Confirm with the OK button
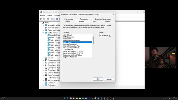Image resolution: width=178 pixels, height=100 pixels. click(98, 79)
